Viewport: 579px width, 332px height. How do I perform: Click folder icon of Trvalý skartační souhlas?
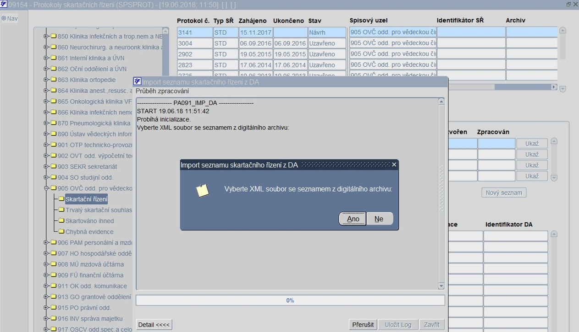(61, 210)
